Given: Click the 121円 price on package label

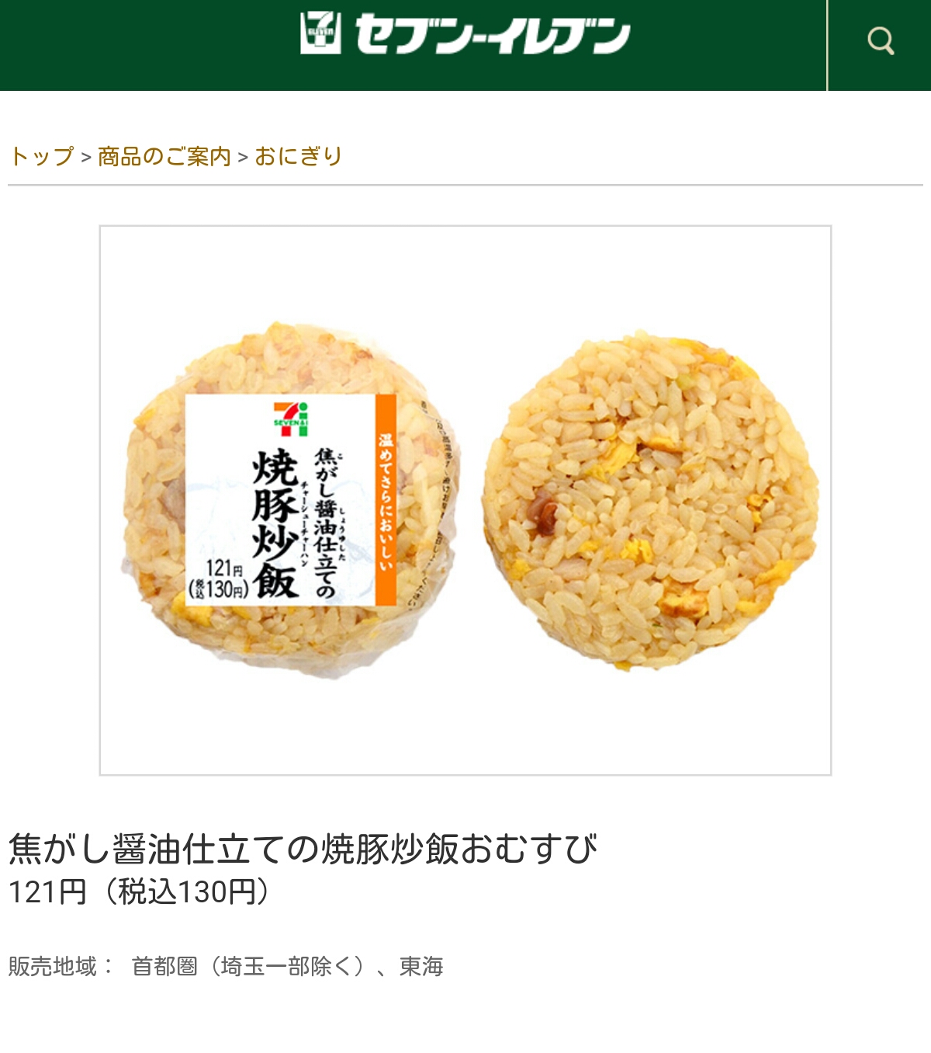Looking at the screenshot, I should click(x=224, y=568).
